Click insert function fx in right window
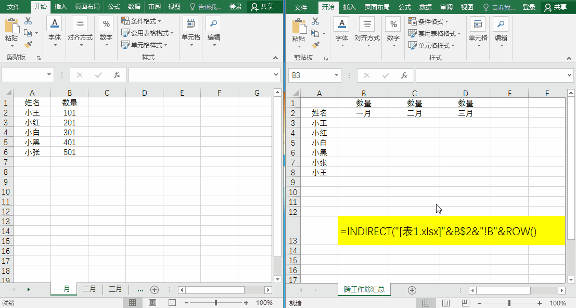Viewport: 576px width, 308px height. [x=404, y=75]
